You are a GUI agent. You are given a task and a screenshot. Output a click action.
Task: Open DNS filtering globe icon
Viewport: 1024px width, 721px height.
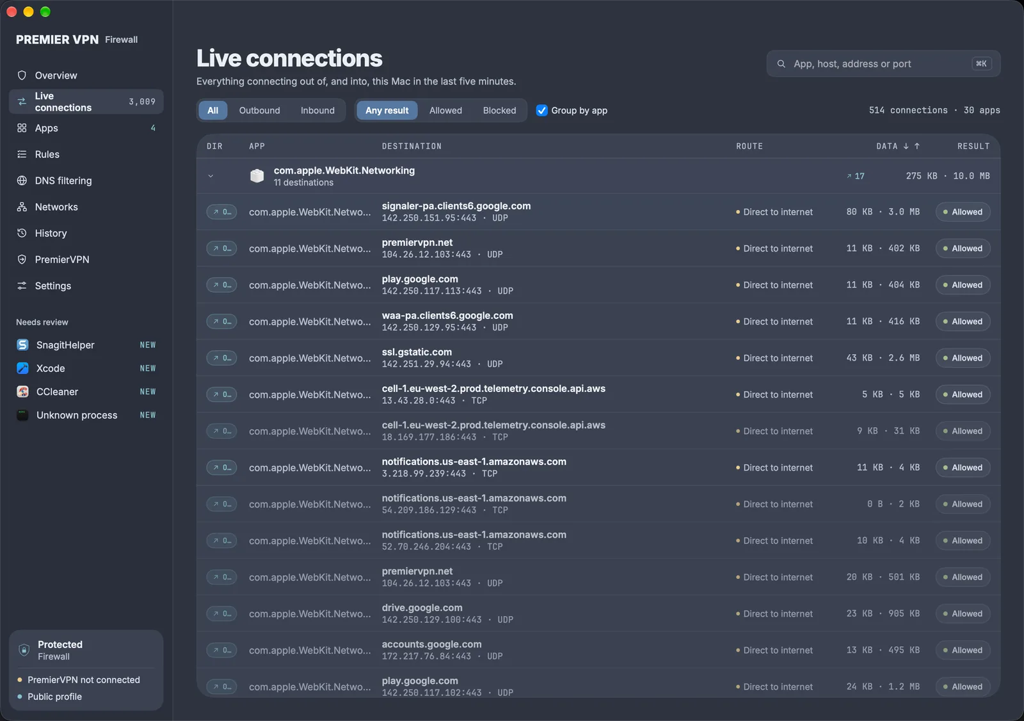click(x=22, y=181)
